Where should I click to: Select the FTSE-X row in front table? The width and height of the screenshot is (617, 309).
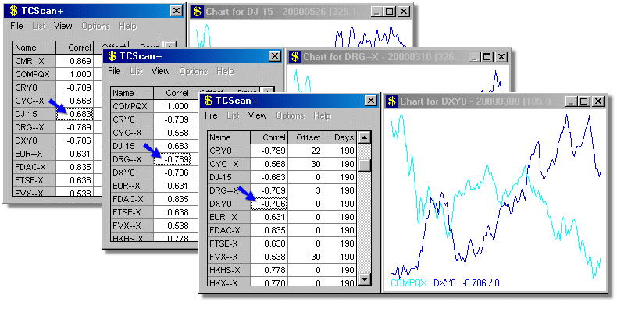point(282,243)
